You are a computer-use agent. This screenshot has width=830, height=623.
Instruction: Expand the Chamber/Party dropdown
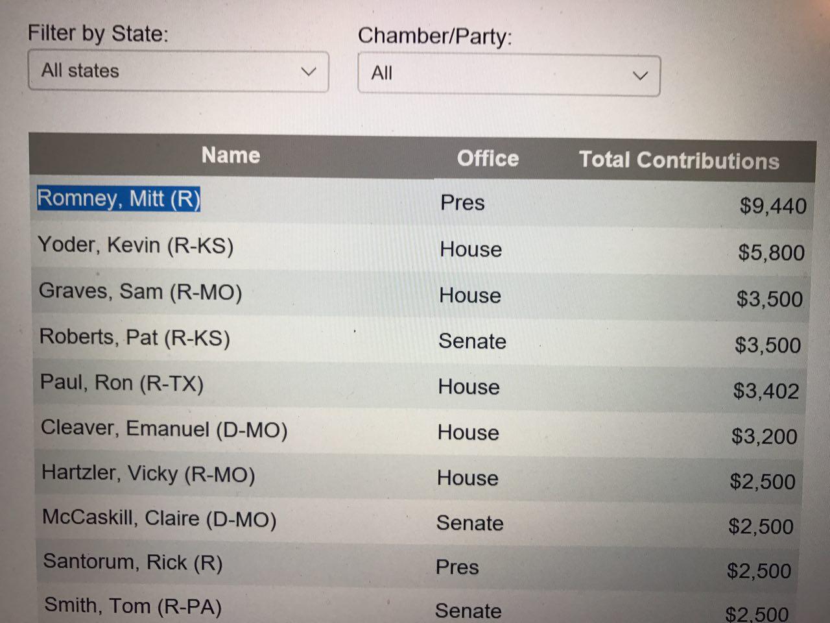508,75
